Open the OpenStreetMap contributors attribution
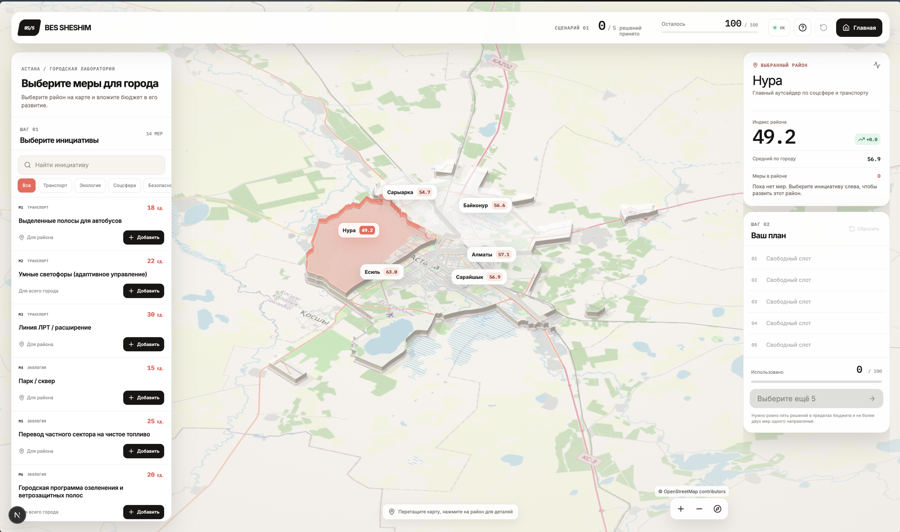The height and width of the screenshot is (532, 900). click(692, 492)
